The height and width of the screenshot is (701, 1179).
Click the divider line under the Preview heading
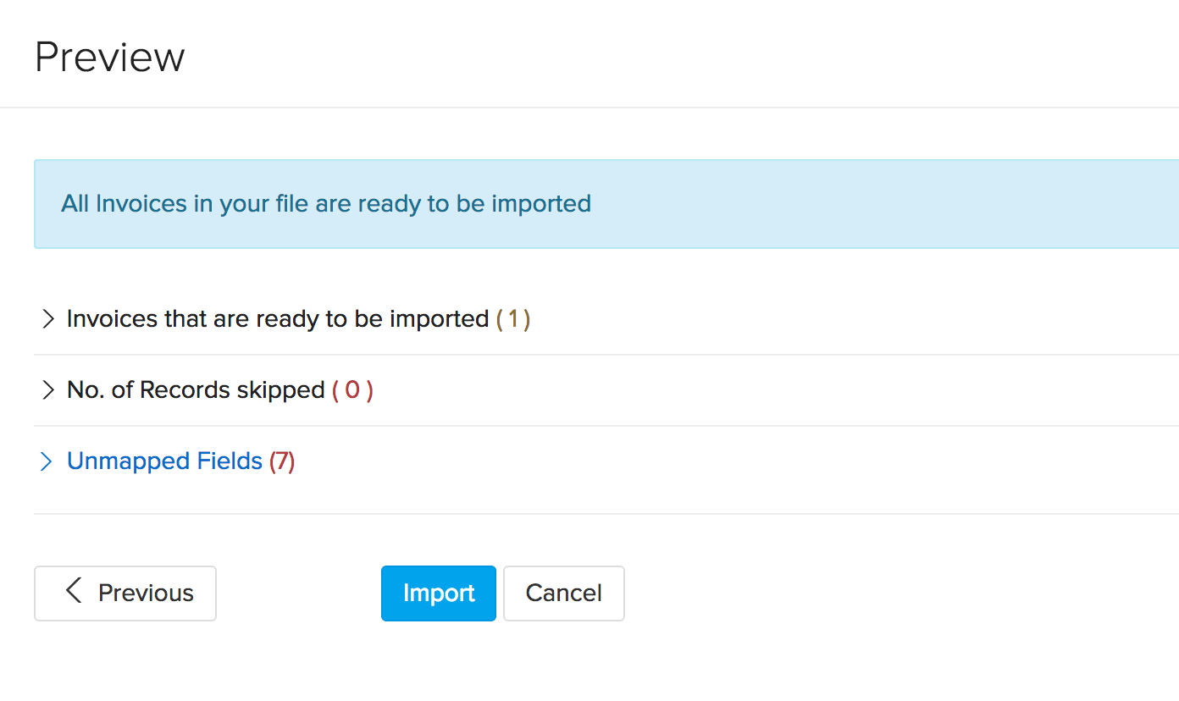(x=589, y=108)
